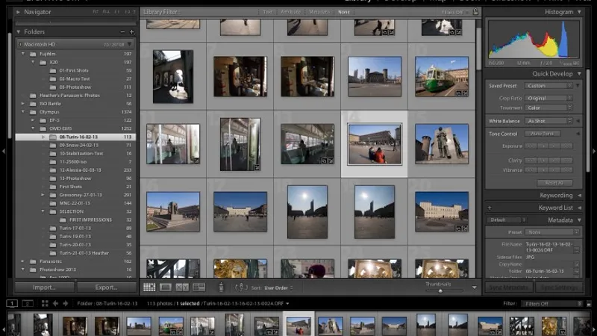Click Sync Settings button
Viewport: 597px width, 336px height.
559,287
